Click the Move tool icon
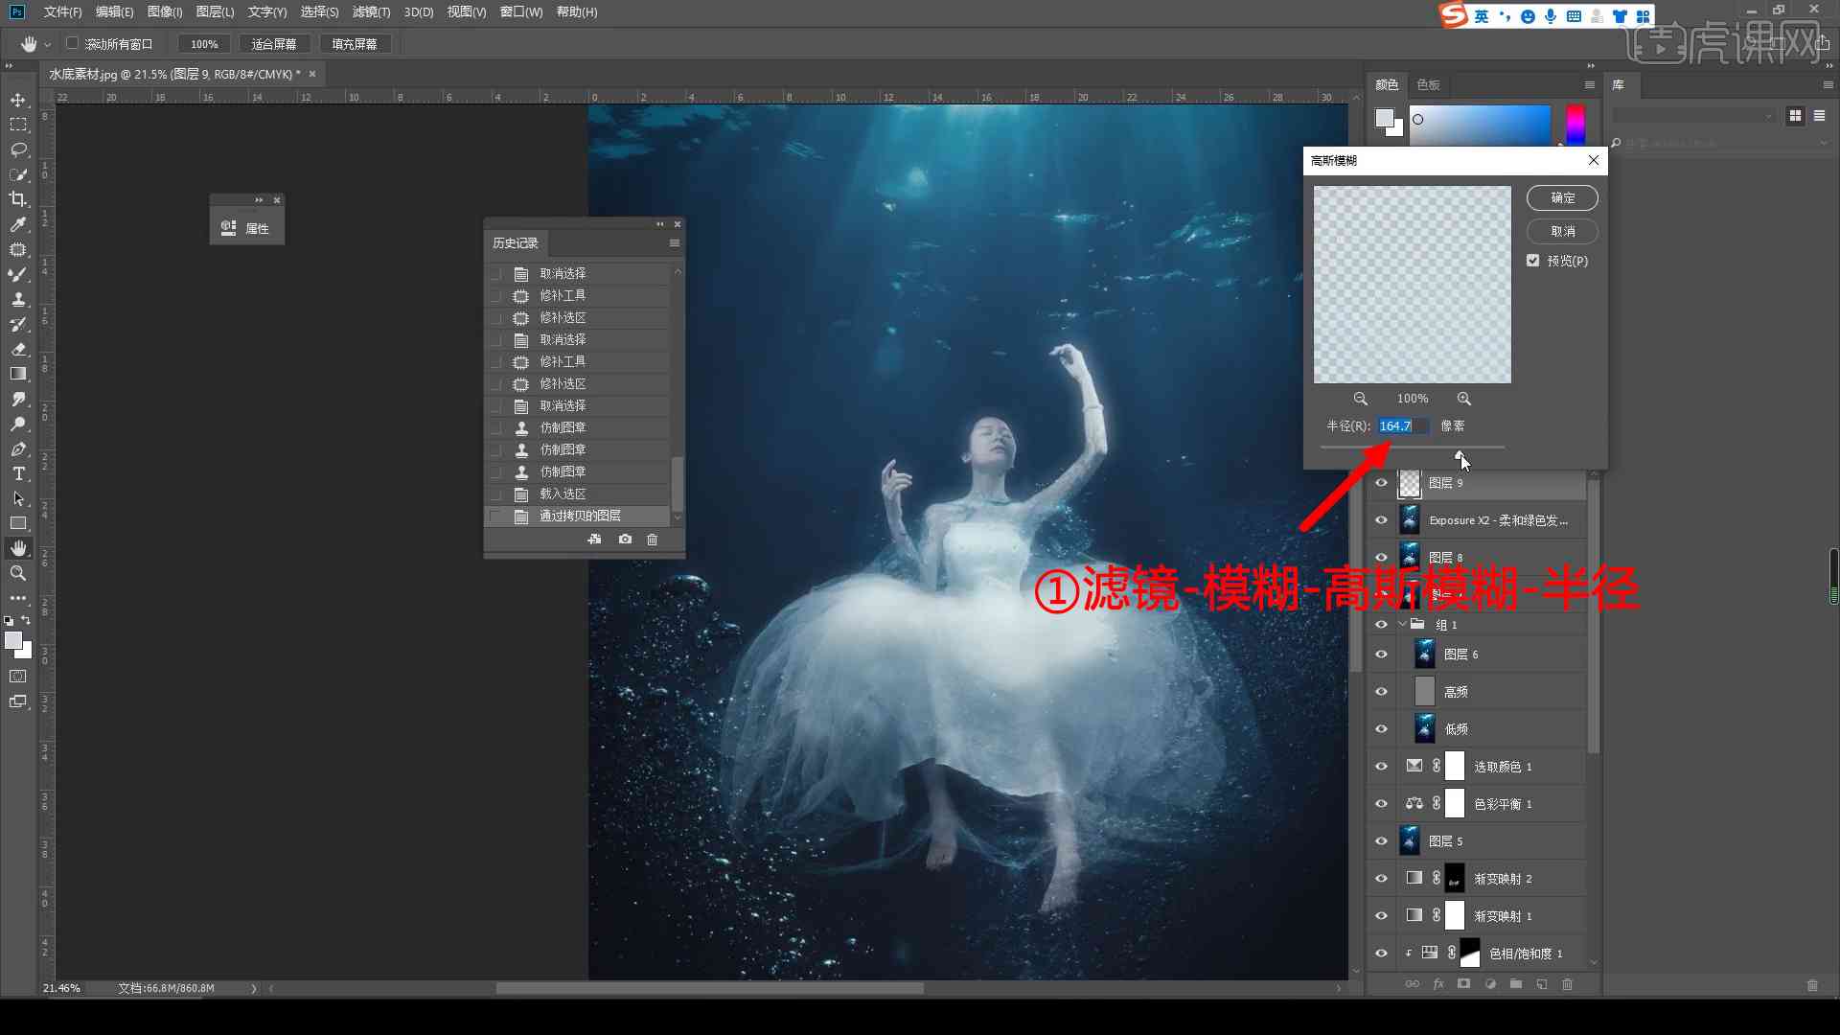 (x=17, y=100)
